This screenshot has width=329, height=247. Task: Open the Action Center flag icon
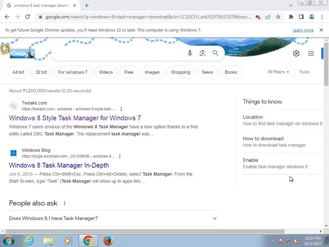pyautogui.click(x=281, y=241)
